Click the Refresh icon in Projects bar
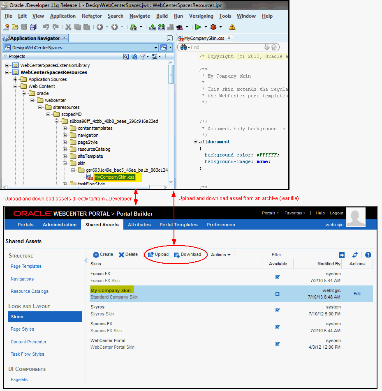The image size is (382, 391). [x=134, y=57]
